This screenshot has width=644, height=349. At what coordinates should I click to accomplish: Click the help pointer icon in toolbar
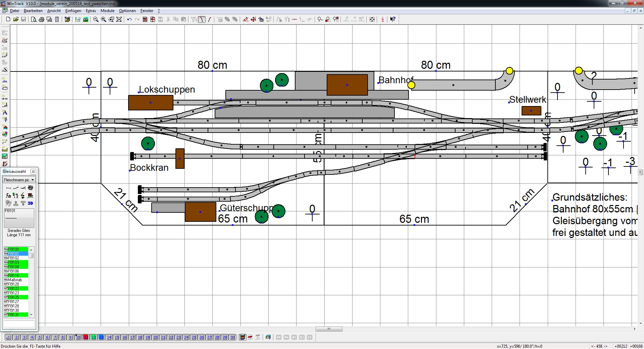coord(393,19)
